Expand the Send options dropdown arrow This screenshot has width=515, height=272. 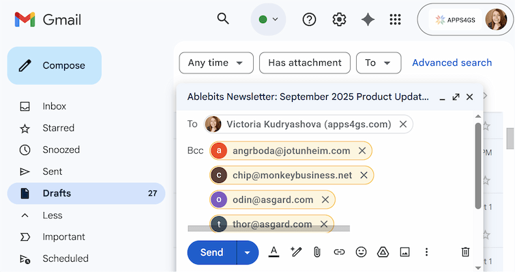click(247, 252)
